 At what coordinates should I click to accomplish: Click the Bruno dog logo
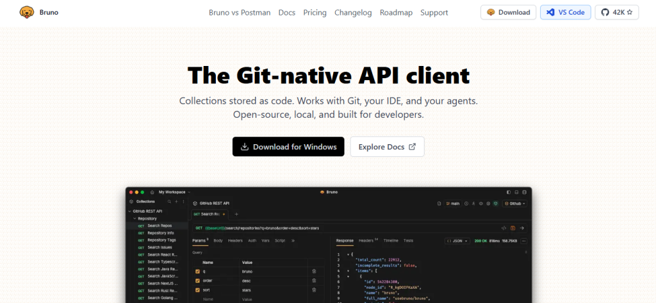[x=27, y=12]
